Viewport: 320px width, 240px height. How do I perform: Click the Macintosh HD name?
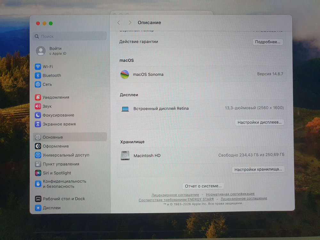pos(147,156)
